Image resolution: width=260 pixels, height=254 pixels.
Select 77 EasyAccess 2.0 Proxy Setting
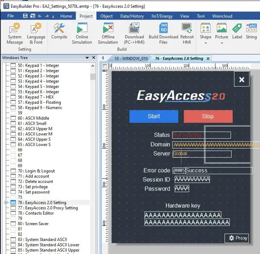pos(48,208)
